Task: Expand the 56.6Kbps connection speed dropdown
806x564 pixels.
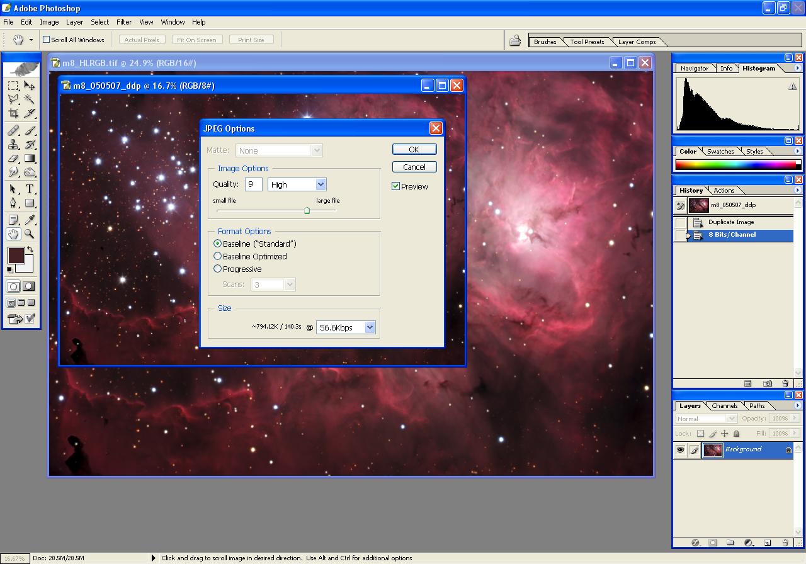Action: 370,327
